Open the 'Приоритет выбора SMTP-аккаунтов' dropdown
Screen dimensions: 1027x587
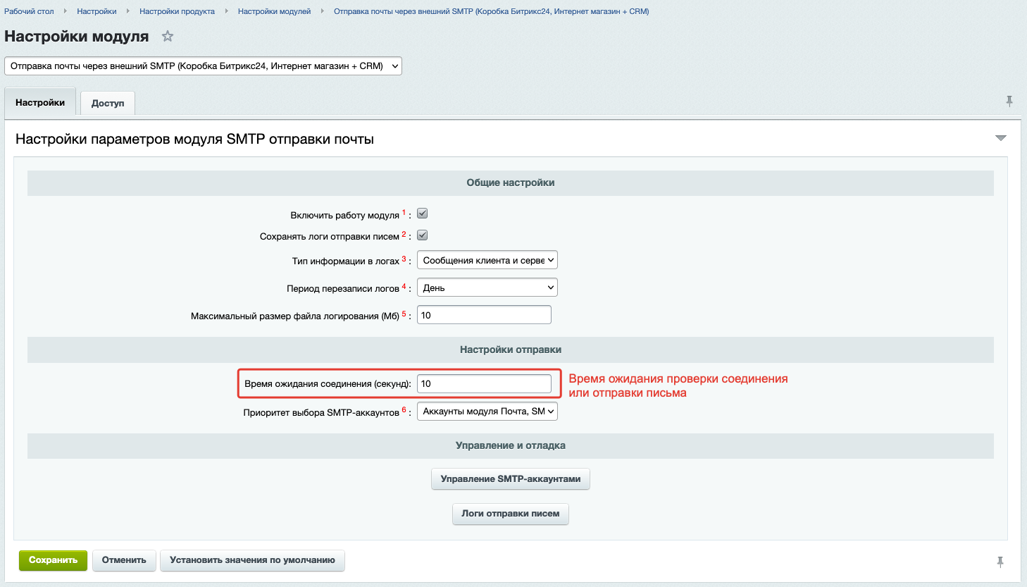point(487,411)
